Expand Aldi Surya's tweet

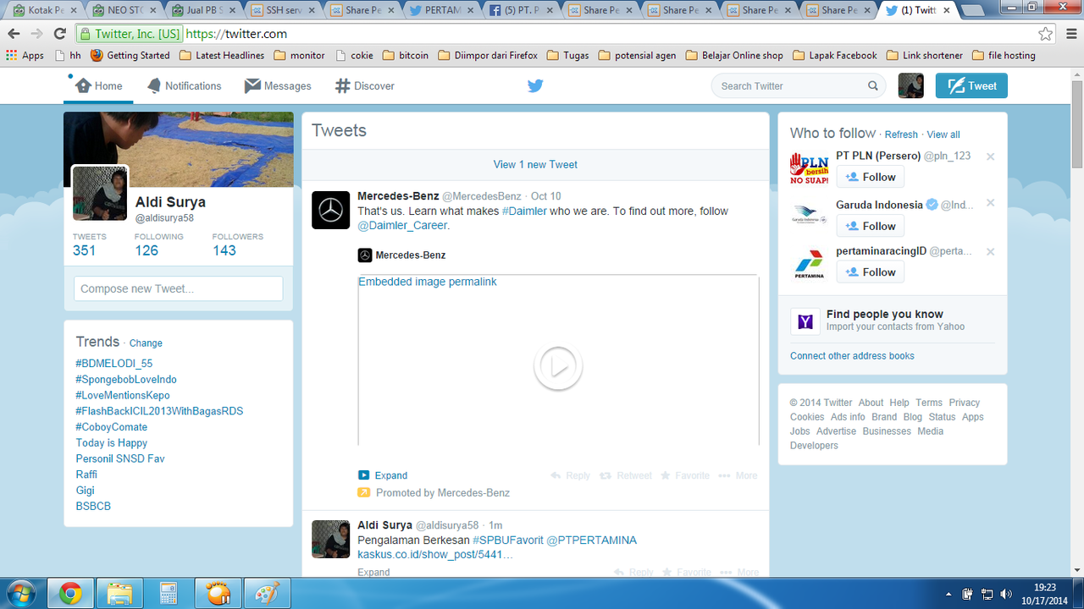pos(373,573)
